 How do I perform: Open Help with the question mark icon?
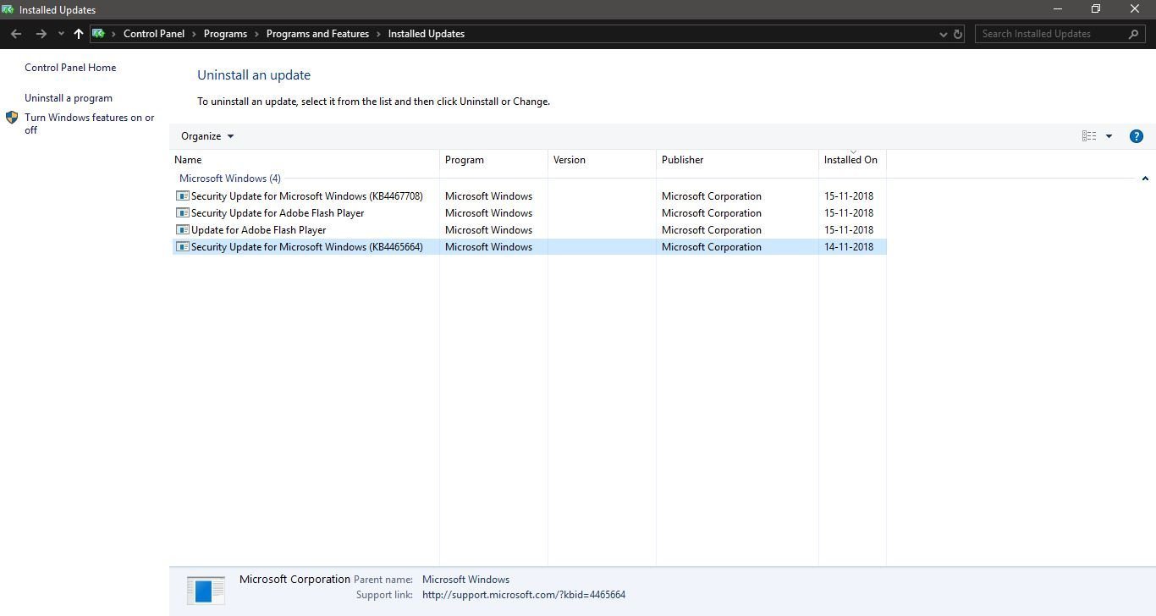[1137, 136]
